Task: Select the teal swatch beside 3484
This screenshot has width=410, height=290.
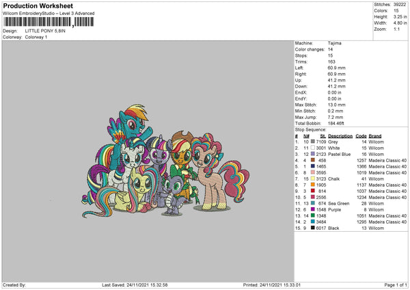Action: pyautogui.click(x=313, y=222)
